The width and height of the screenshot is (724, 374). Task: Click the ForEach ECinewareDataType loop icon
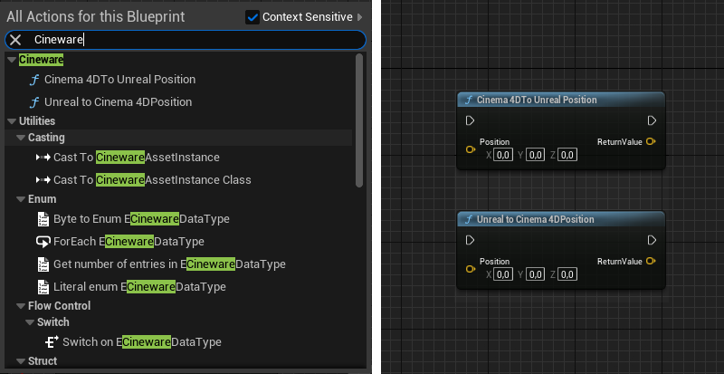tap(43, 242)
